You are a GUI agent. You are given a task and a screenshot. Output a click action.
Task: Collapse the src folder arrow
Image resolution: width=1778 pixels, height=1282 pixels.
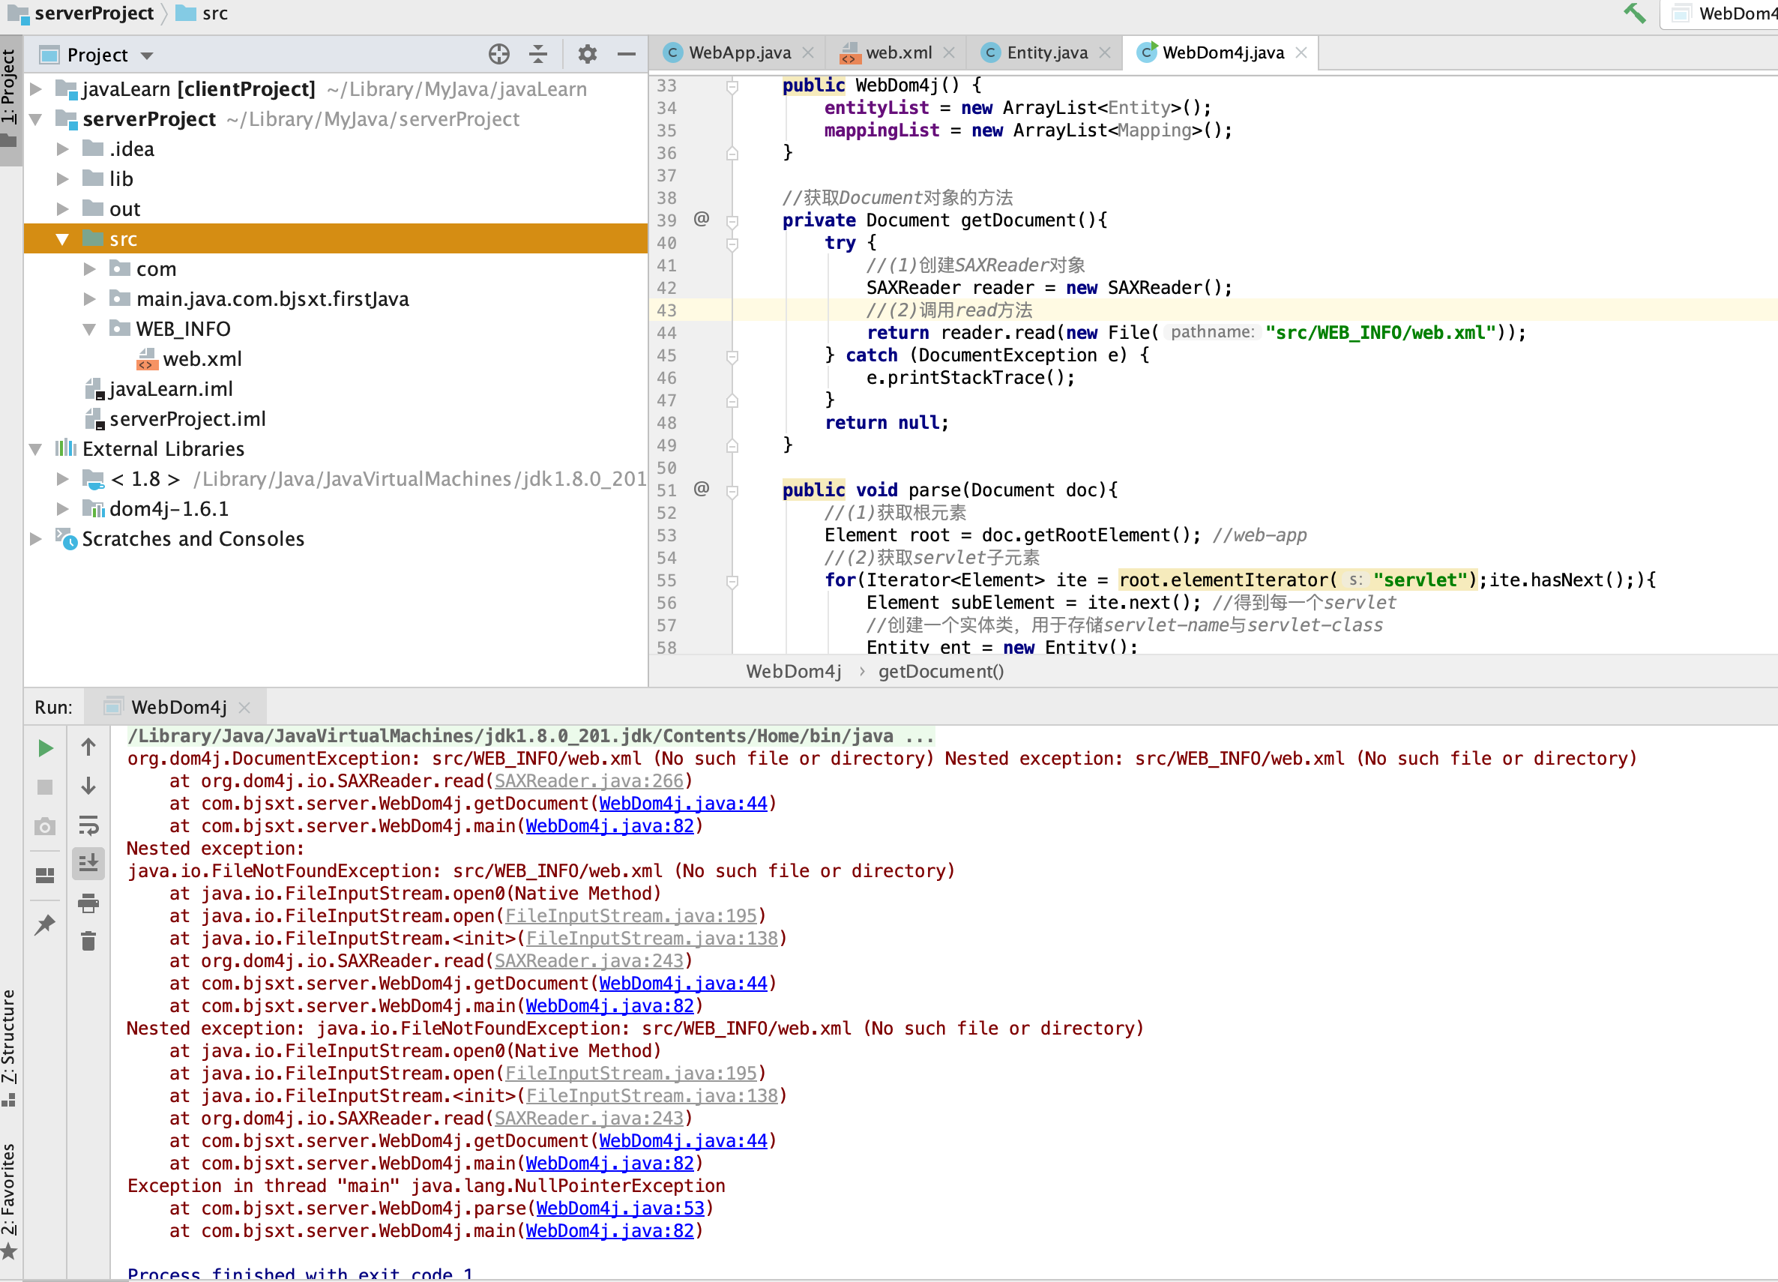pyautogui.click(x=63, y=239)
